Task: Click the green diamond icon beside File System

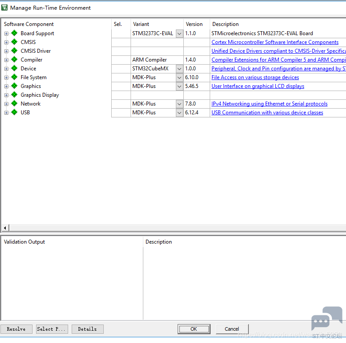Action: tap(15, 77)
